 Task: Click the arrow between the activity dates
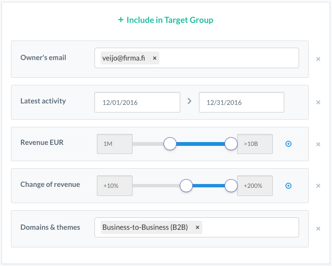189,102
